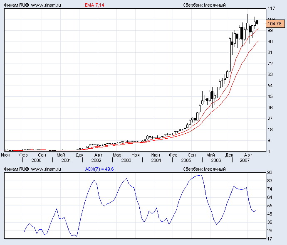The width and height of the screenshot is (287, 245).
Task: Select the 55 value on ADX axis
Action: [270, 206]
